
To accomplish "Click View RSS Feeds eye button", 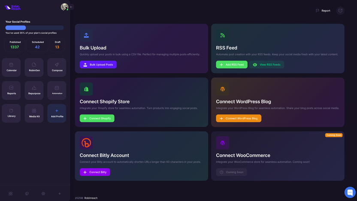I will click(x=266, y=64).
